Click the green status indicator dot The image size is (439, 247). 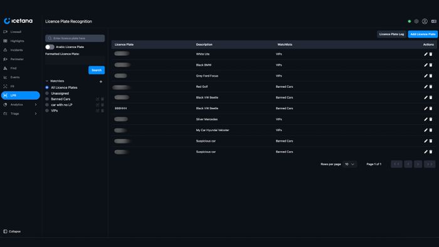click(410, 21)
